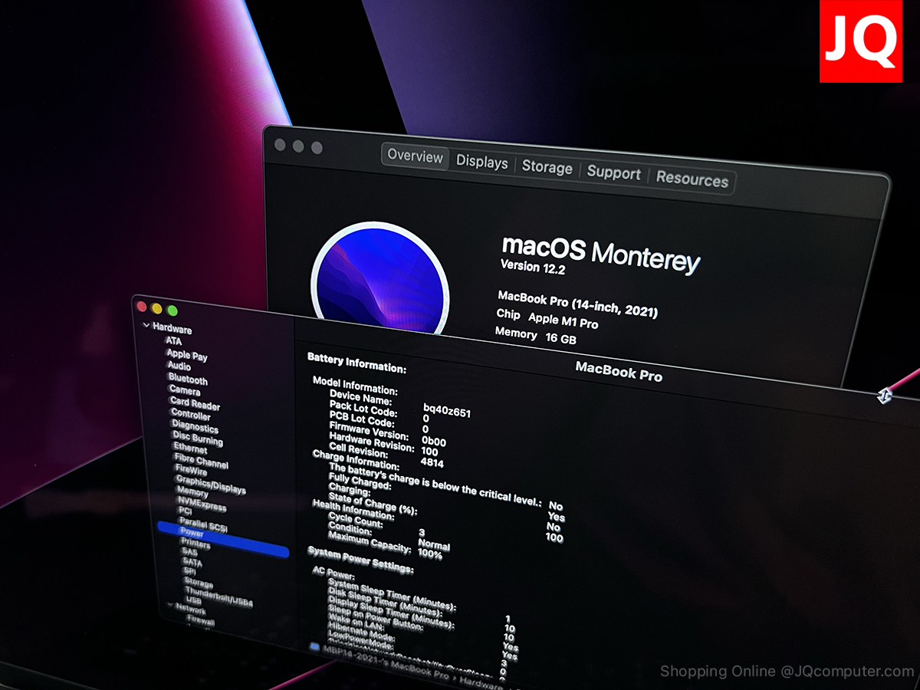
Task: Open Graphics/Displays in the sidebar
Action: pyautogui.click(x=211, y=485)
